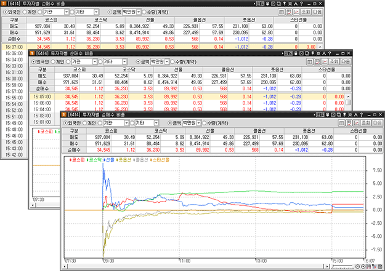
Task: Click 조회 button in middle window
Action: point(334,61)
